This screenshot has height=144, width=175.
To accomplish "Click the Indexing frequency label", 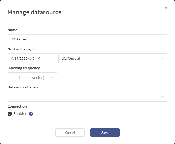I will pos(24,68).
